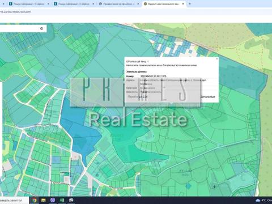Screen dimensions: 272x204
Task: Open Google Chrome from the taskbar
Action: tap(34, 200)
